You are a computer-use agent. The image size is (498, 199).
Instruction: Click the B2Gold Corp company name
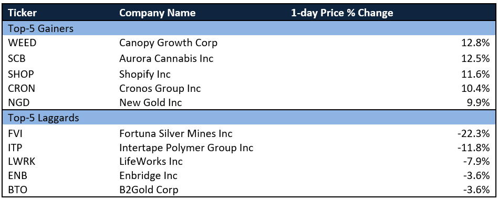(x=149, y=190)
